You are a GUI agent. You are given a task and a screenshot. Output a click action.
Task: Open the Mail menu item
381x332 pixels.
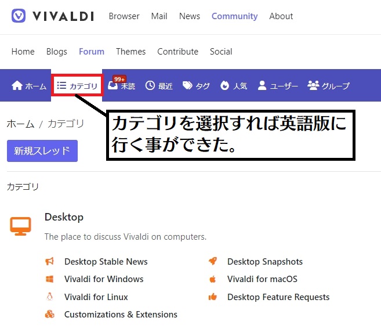coord(159,16)
